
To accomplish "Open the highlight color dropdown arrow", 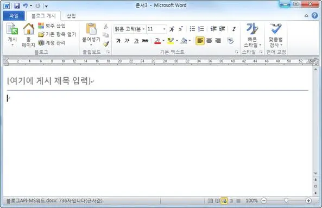I will [177, 41].
